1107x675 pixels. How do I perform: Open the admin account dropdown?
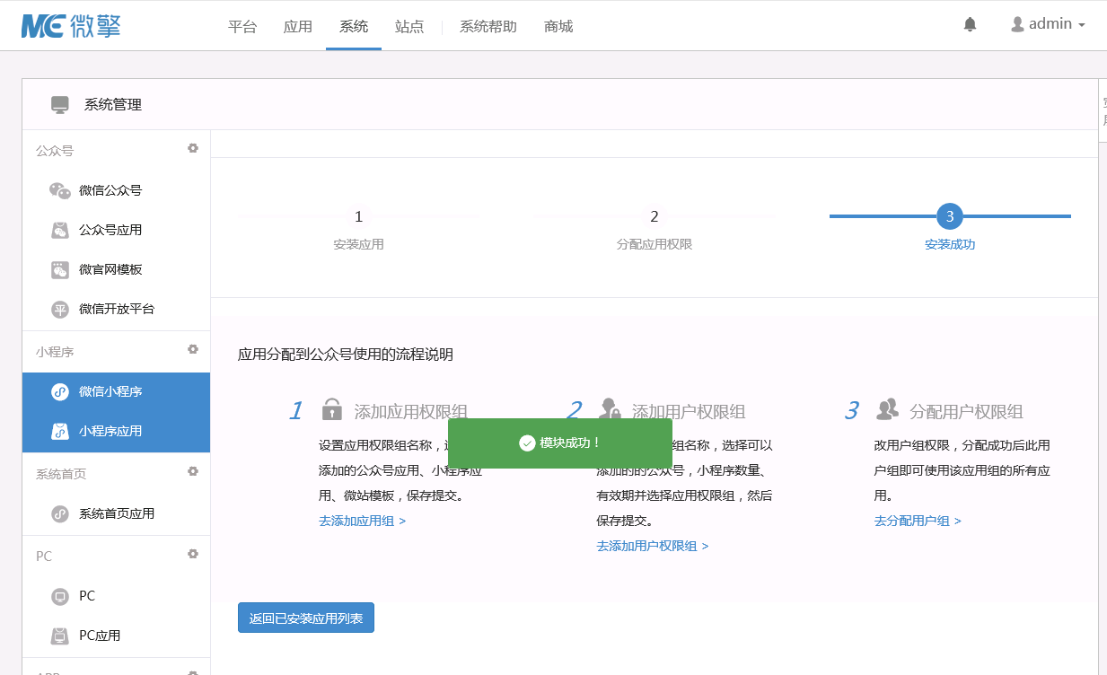click(x=1048, y=24)
